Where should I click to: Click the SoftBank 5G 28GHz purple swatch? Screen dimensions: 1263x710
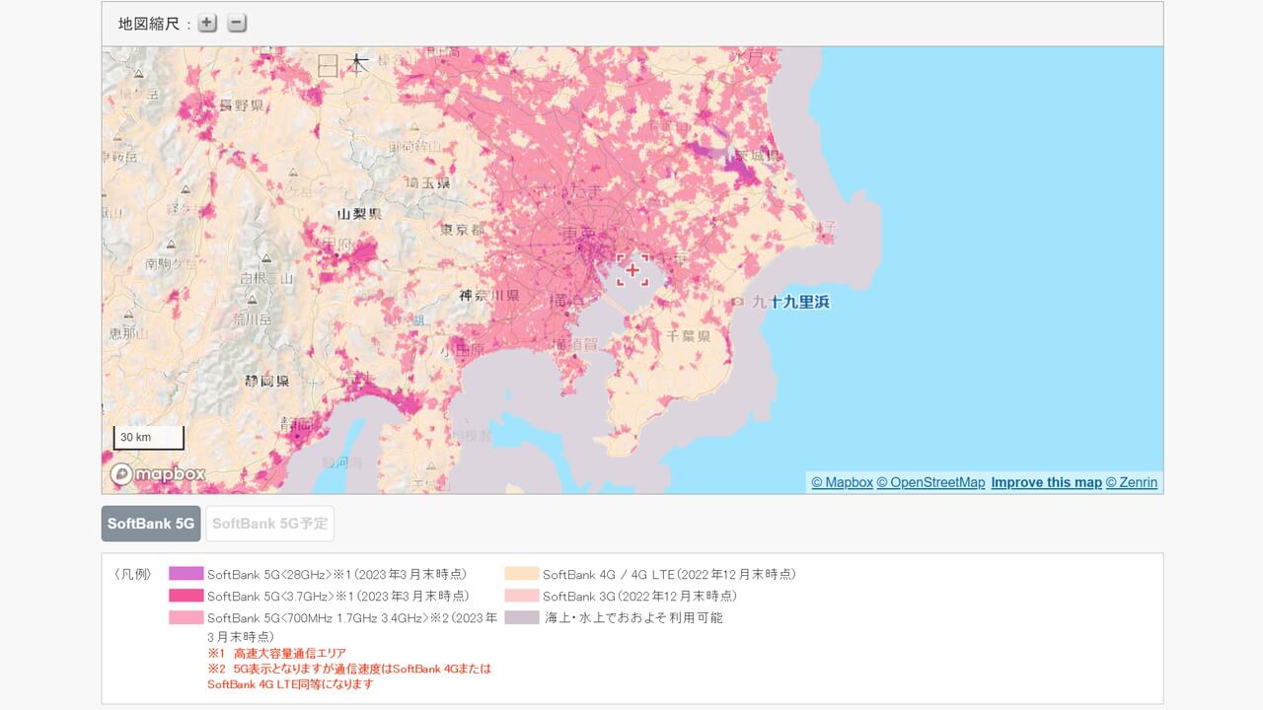point(187,573)
